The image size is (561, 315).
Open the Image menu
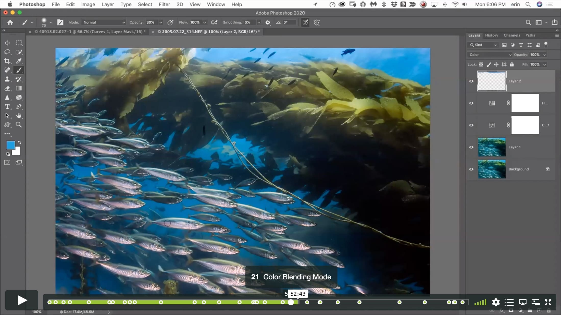(88, 4)
